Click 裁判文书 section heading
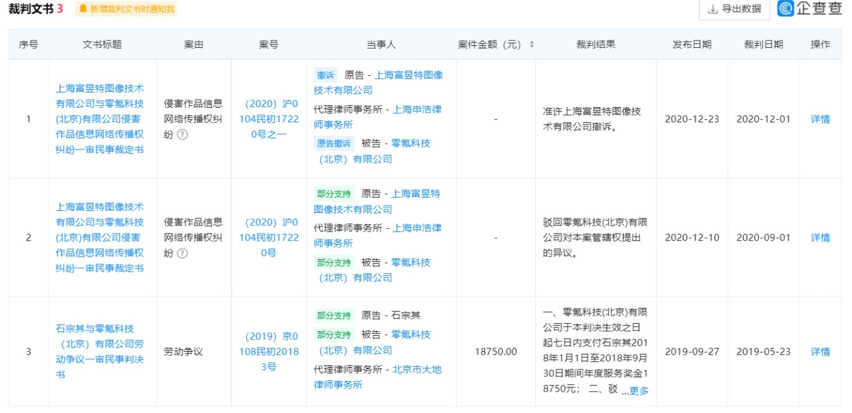This screenshot has width=852, height=413. point(31,9)
